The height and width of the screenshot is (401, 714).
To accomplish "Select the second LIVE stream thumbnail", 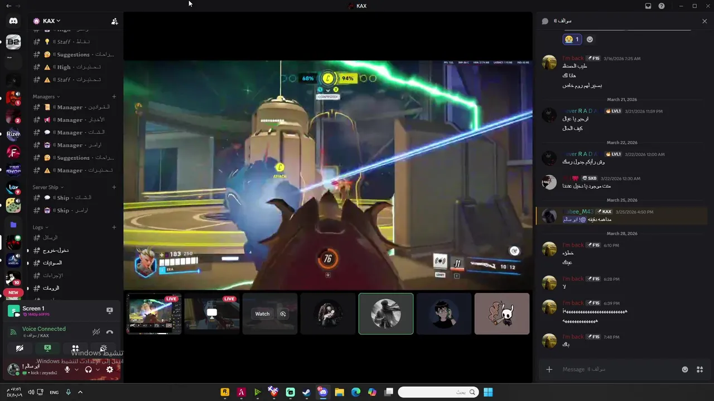I will click(212, 314).
